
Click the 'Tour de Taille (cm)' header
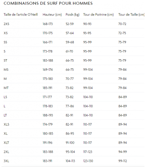pos(131,15)
